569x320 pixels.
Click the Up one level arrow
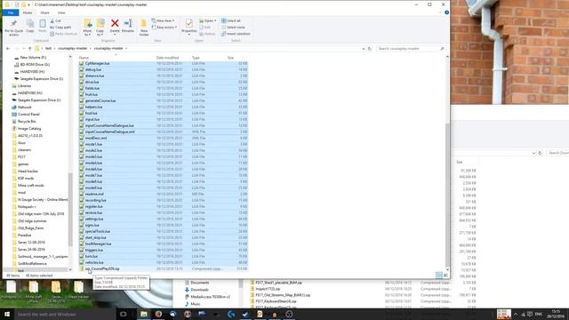click(x=29, y=48)
